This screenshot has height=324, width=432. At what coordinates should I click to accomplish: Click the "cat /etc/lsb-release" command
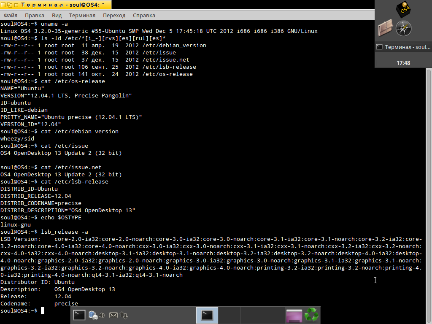[x=75, y=181]
